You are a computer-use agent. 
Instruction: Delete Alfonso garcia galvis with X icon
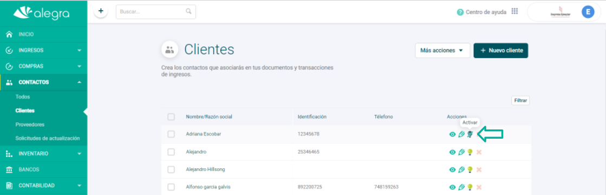coord(479,187)
